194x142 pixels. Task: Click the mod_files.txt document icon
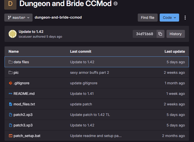point(11,104)
